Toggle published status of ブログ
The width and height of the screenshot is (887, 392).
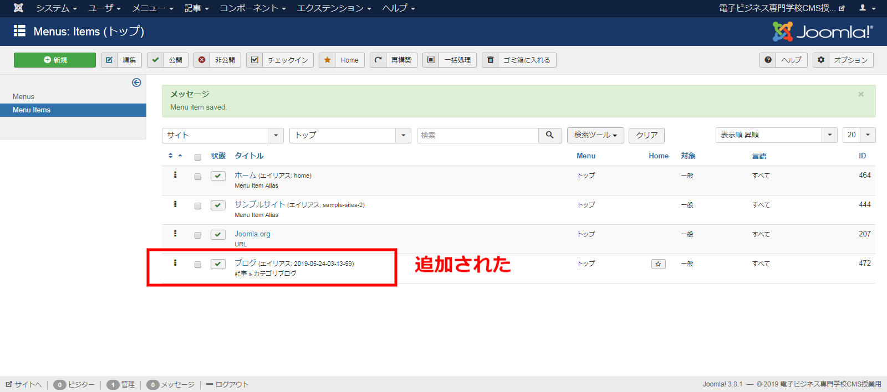[218, 264]
